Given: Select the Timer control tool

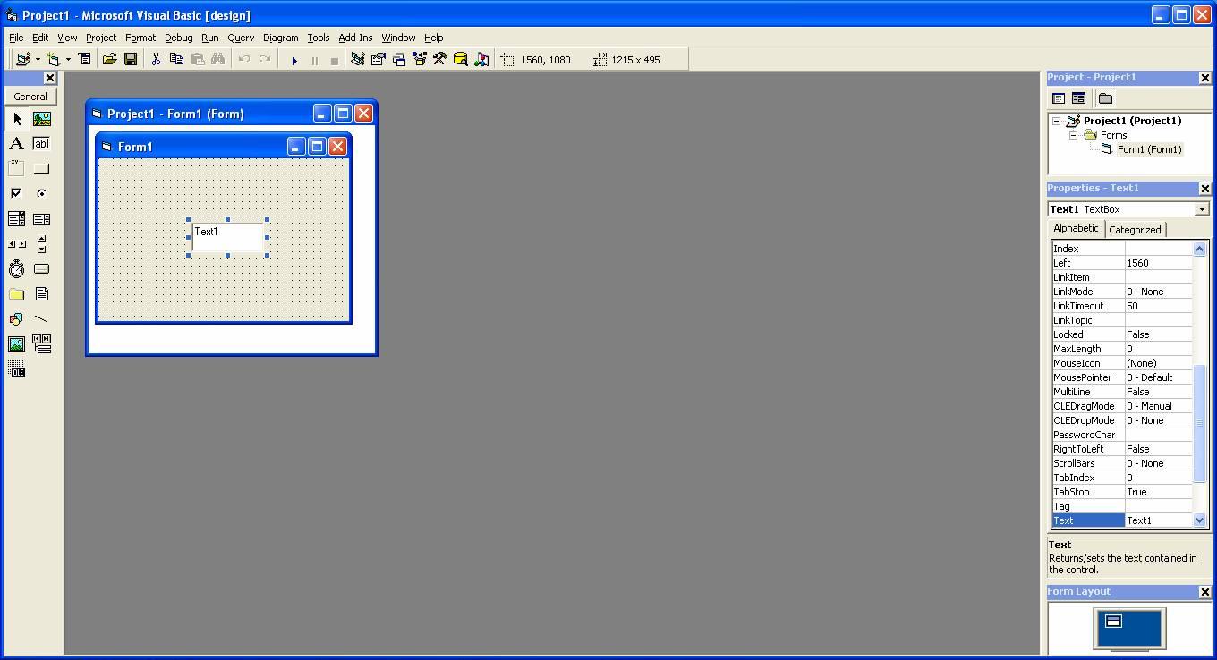Looking at the screenshot, I should 16,269.
